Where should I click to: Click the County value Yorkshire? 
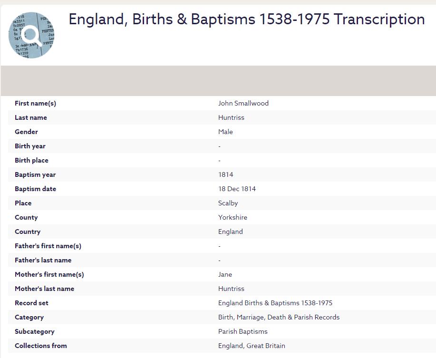click(x=233, y=217)
